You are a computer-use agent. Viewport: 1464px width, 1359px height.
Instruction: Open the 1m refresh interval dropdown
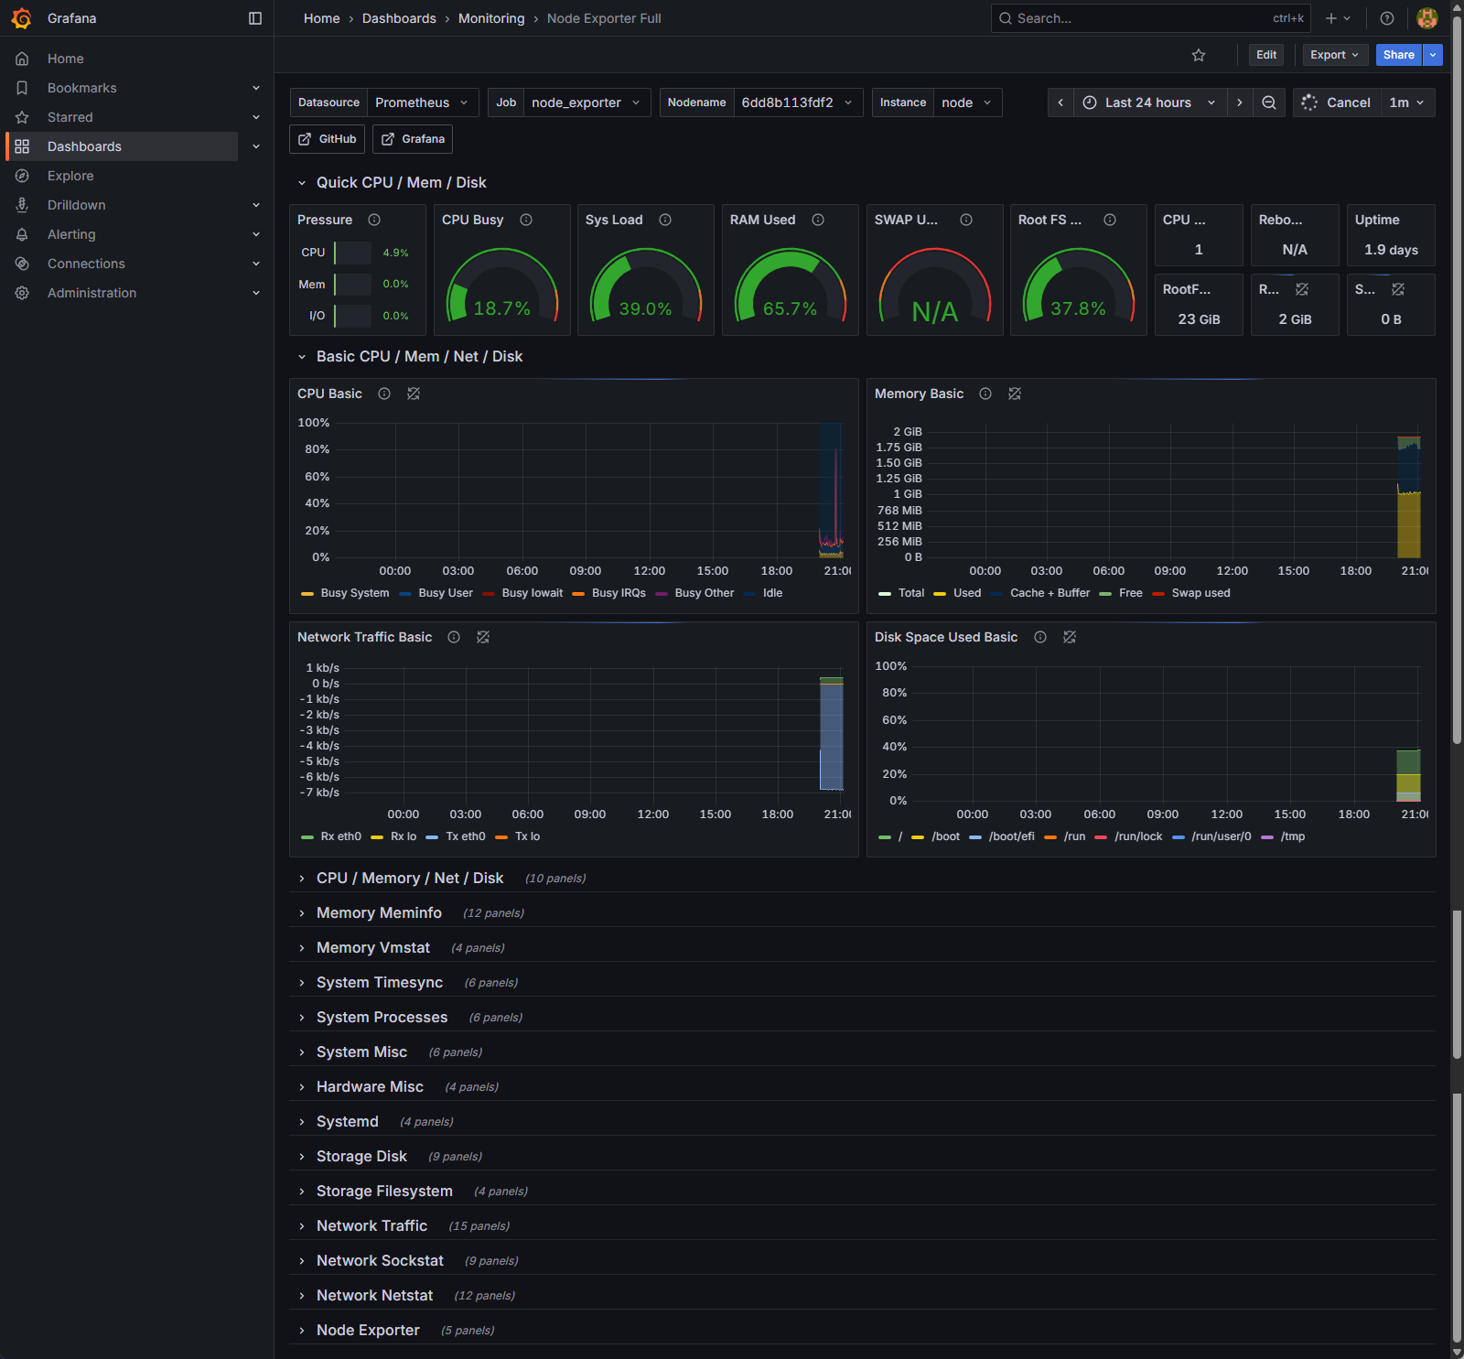1407,102
